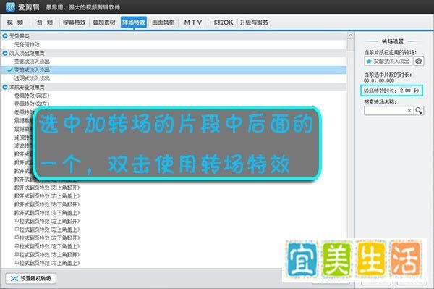
Task: Select 无任何特效 in the list
Action: click(x=27, y=45)
